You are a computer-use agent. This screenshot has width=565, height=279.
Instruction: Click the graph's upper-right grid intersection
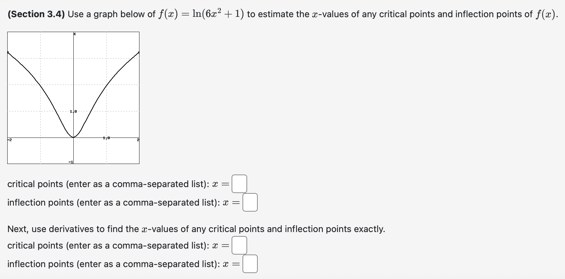click(x=106, y=59)
